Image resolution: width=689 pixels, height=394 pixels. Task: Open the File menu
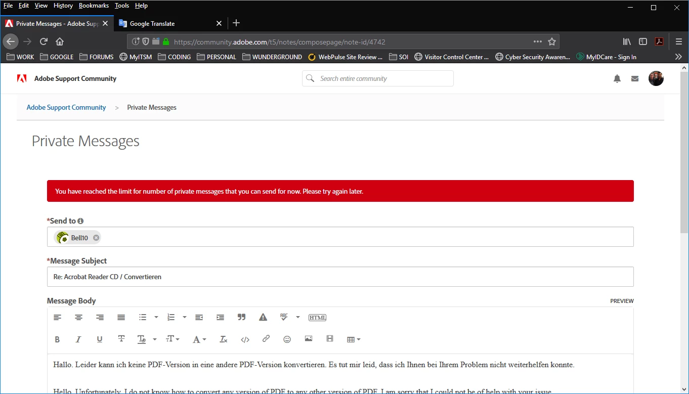coord(8,6)
